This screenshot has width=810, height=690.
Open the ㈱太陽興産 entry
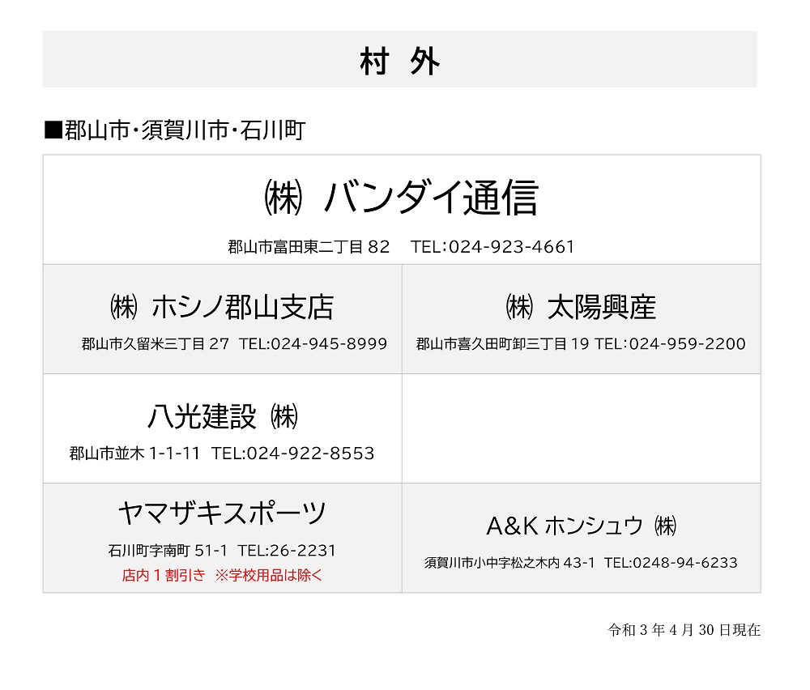[581, 307]
